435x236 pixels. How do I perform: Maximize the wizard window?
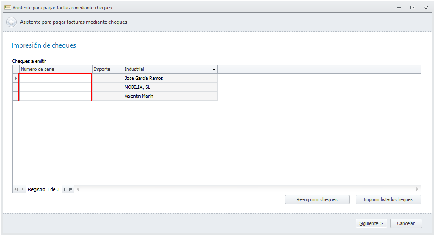412,8
